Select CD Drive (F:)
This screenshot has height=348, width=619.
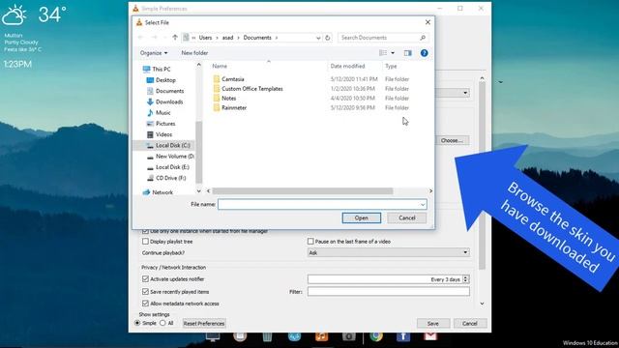166,178
